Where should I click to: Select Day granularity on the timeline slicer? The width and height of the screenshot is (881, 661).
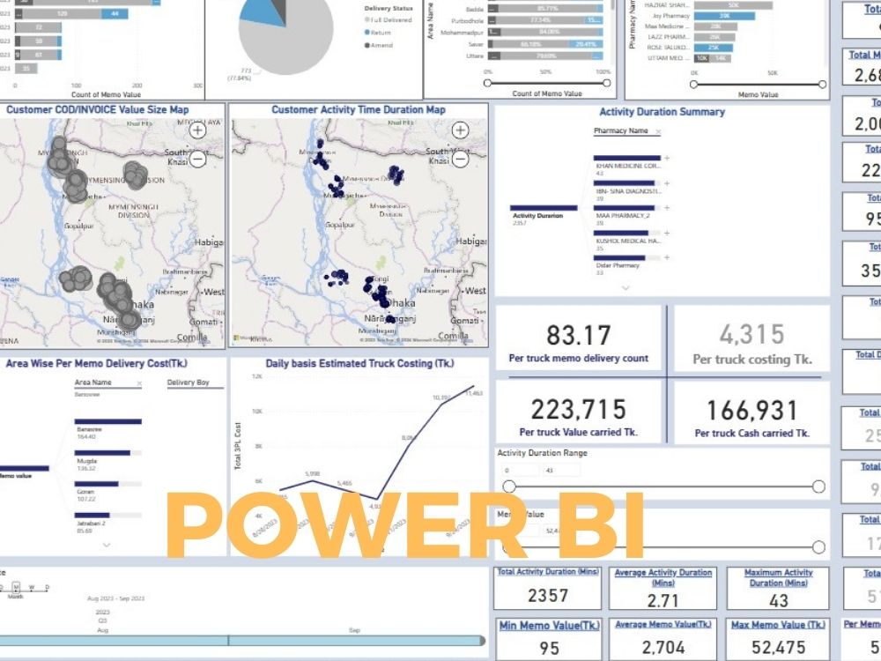click(46, 589)
